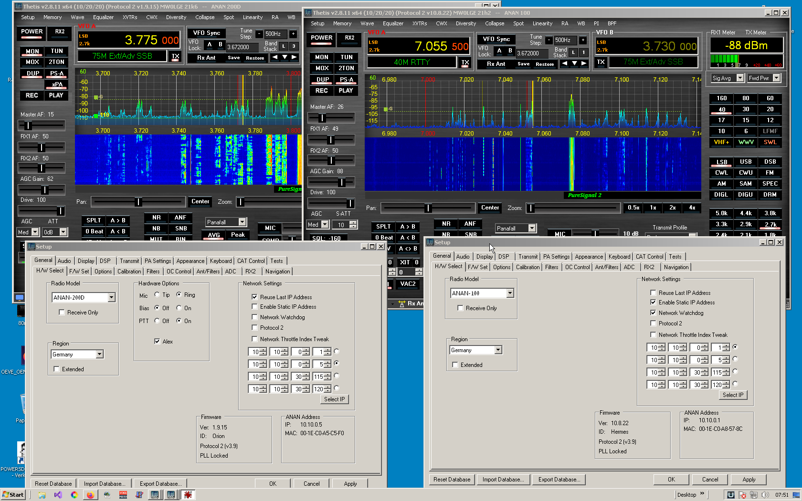The height and width of the screenshot is (501, 802).
Task: Switch to PA Settings tab in right Setup
Action: [556, 257]
